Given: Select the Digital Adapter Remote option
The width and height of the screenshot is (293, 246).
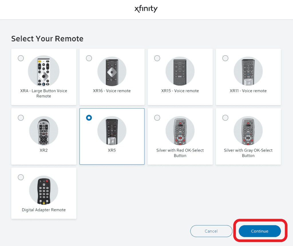Looking at the screenshot, I should (x=21, y=177).
